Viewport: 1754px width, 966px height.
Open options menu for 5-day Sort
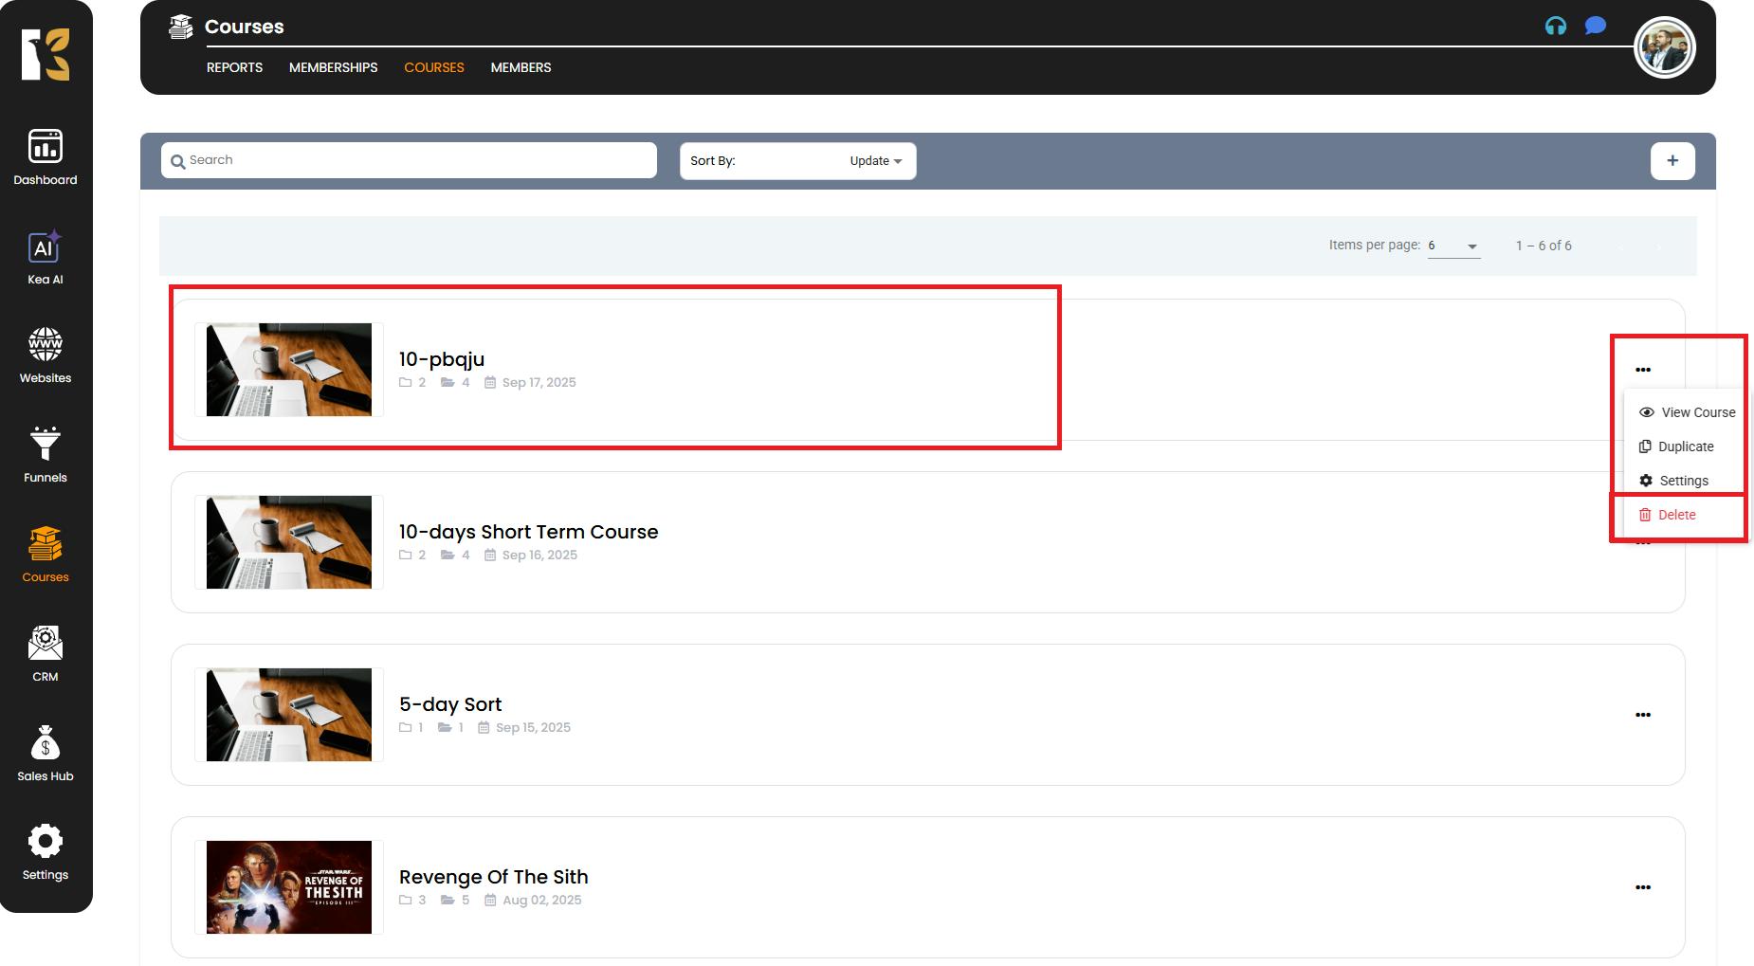[x=1642, y=715]
